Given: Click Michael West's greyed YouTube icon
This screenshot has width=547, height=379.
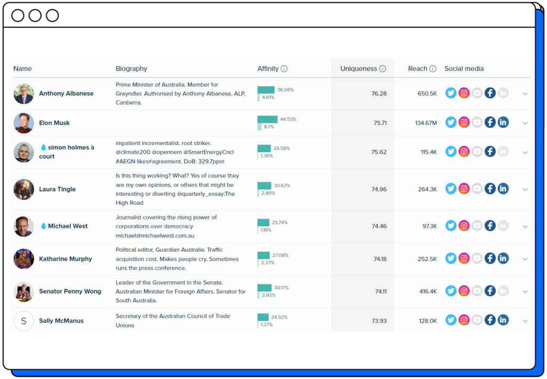Looking at the screenshot, I should point(477,226).
